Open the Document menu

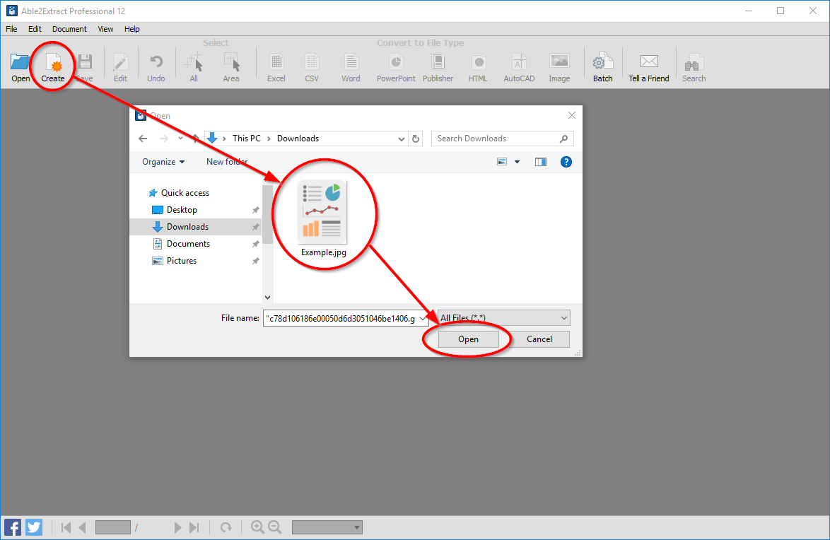[69, 29]
